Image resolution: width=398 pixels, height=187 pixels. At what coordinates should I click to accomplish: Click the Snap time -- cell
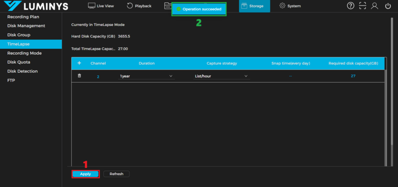point(291,76)
